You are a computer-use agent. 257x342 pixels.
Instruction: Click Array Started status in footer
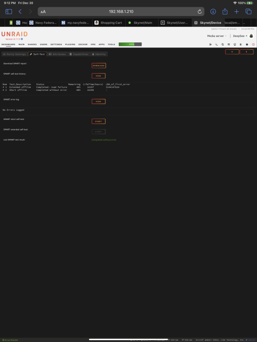tap(10, 340)
